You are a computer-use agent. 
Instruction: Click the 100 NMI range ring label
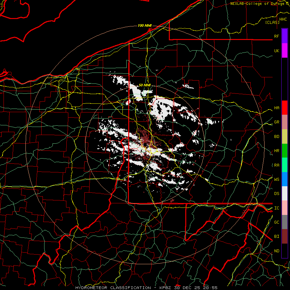145,25
